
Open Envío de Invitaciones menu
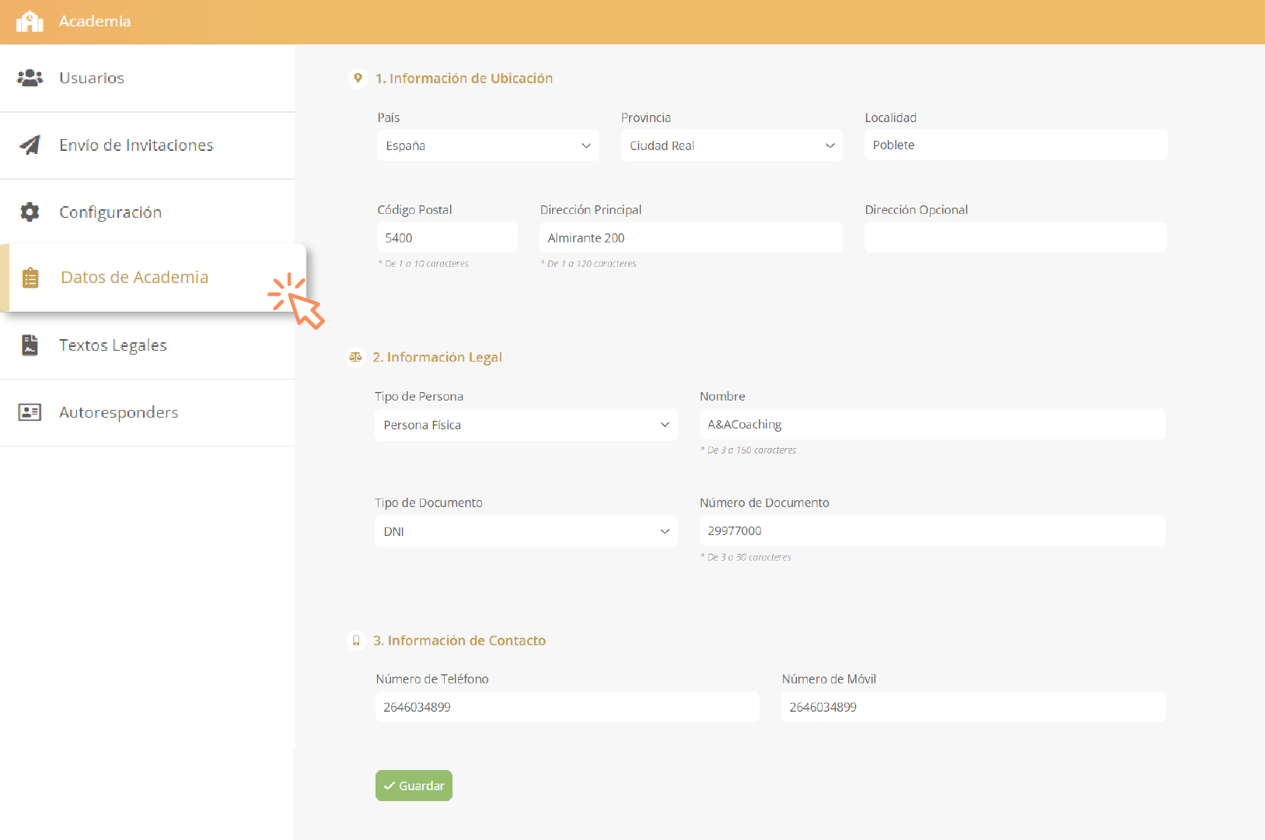147,145
